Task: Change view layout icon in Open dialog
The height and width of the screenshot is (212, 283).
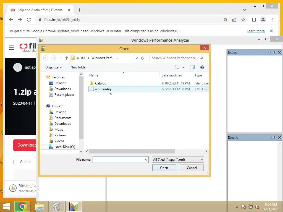Action: tap(177, 67)
